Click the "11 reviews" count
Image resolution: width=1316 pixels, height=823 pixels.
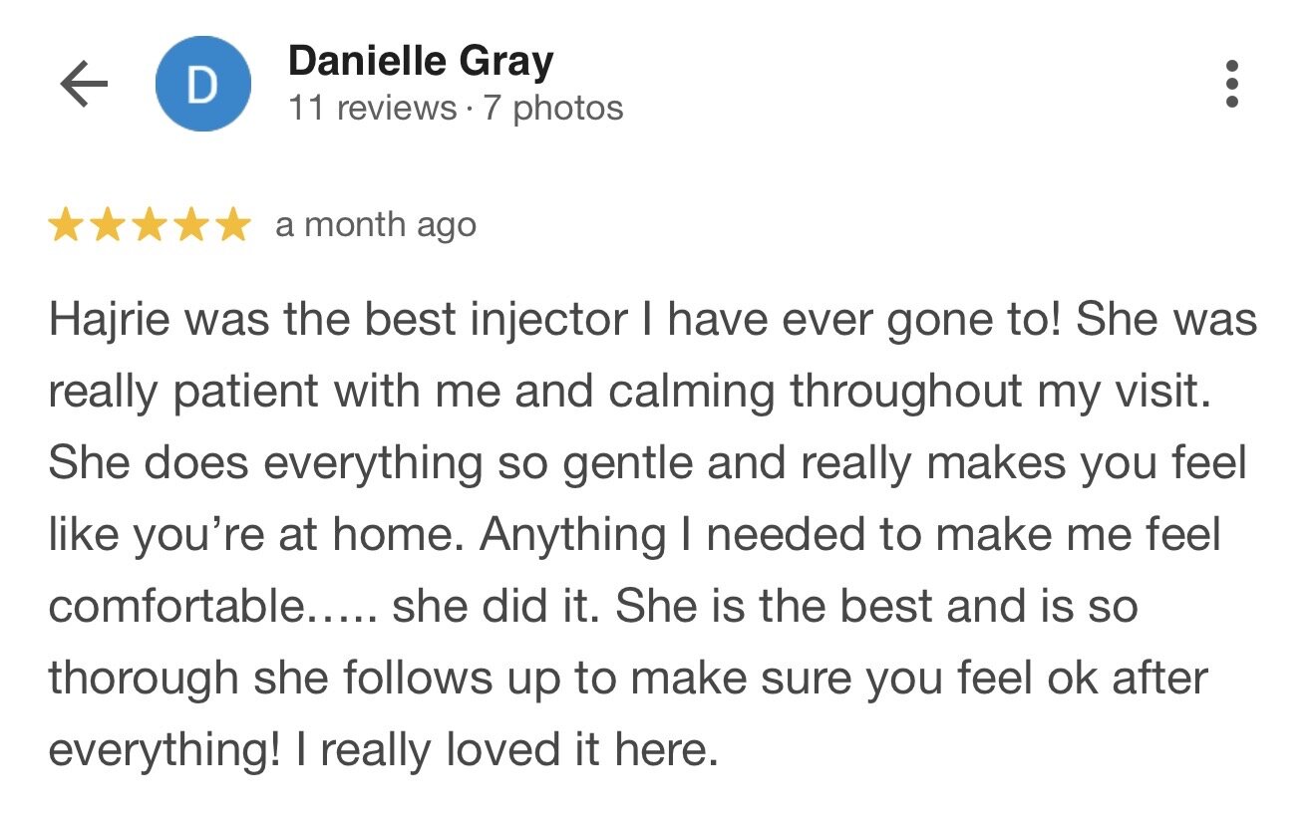371,108
